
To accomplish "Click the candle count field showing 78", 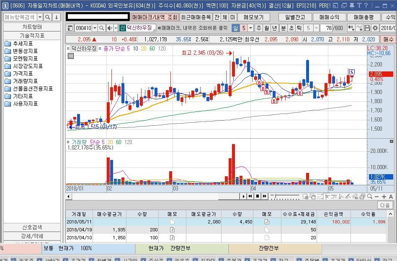I will click(327, 28).
